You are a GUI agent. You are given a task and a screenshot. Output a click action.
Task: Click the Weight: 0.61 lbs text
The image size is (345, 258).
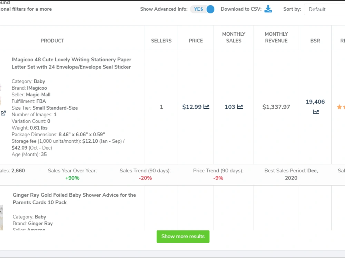(29, 128)
